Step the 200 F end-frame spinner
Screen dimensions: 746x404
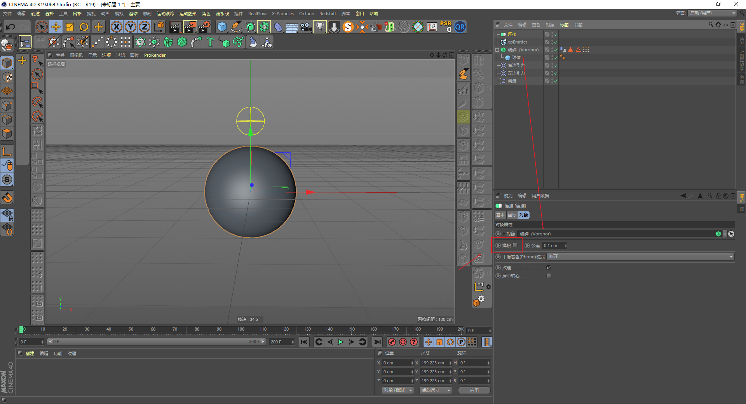point(293,342)
